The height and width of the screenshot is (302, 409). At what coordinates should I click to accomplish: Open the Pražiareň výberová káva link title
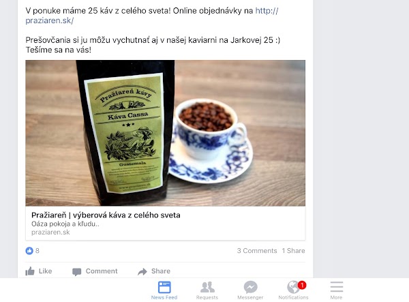point(106,215)
